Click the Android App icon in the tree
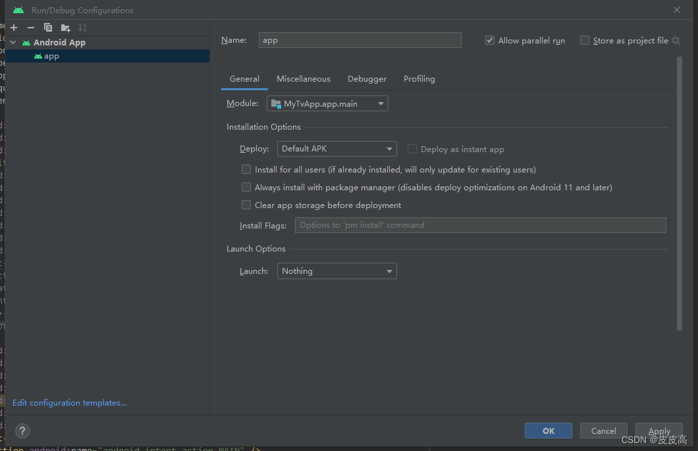 tap(25, 42)
